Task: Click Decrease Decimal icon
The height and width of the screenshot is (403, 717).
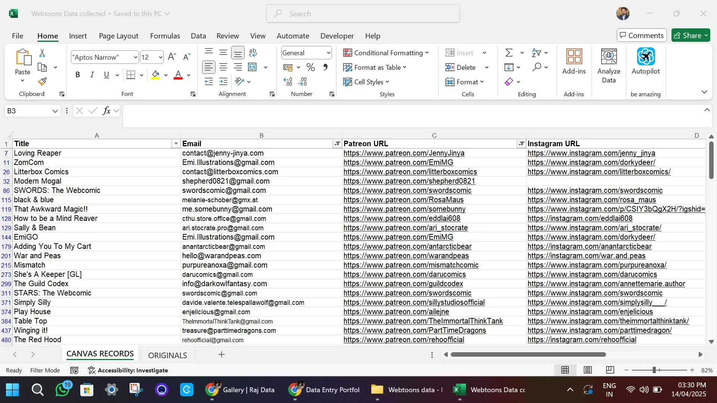Action: pyautogui.click(x=302, y=81)
